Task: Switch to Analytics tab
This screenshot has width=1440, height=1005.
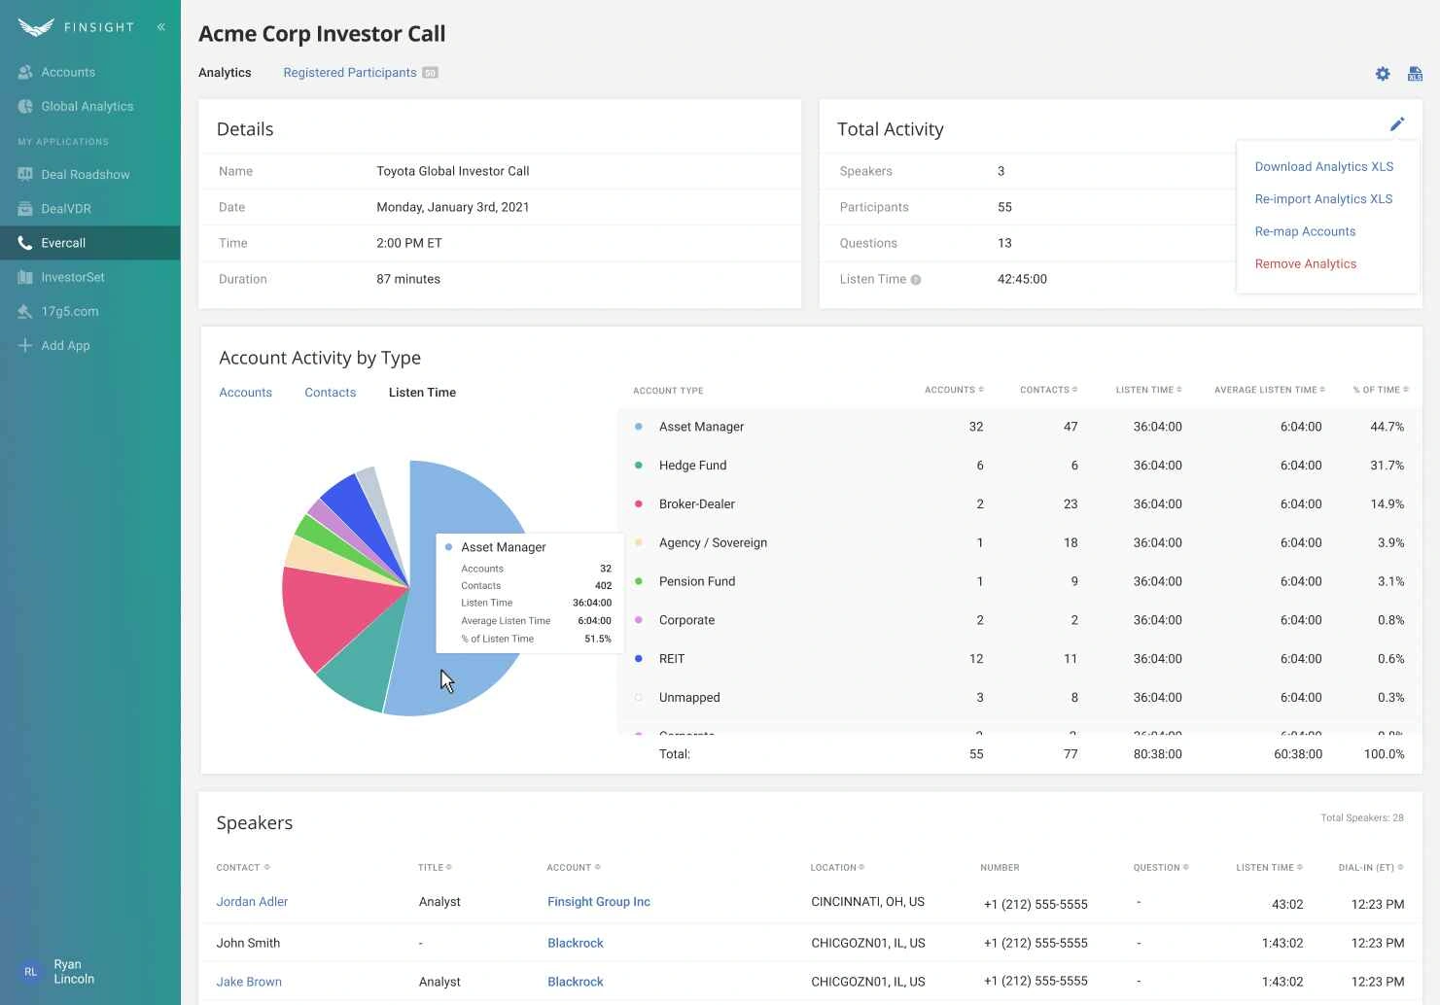Action: pyautogui.click(x=225, y=73)
